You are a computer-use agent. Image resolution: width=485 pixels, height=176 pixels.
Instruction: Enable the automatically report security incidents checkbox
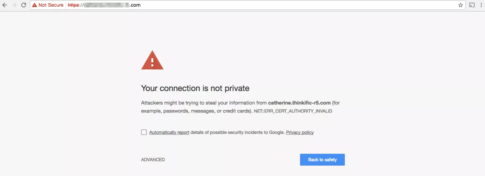tap(144, 132)
